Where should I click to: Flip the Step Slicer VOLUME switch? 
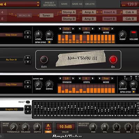(x=133, y=34)
